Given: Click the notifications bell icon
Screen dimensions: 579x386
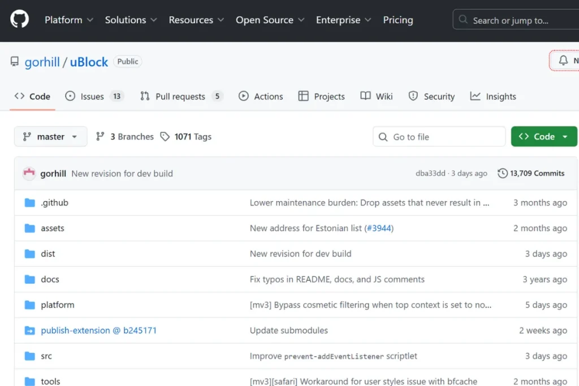Looking at the screenshot, I should pos(563,60).
